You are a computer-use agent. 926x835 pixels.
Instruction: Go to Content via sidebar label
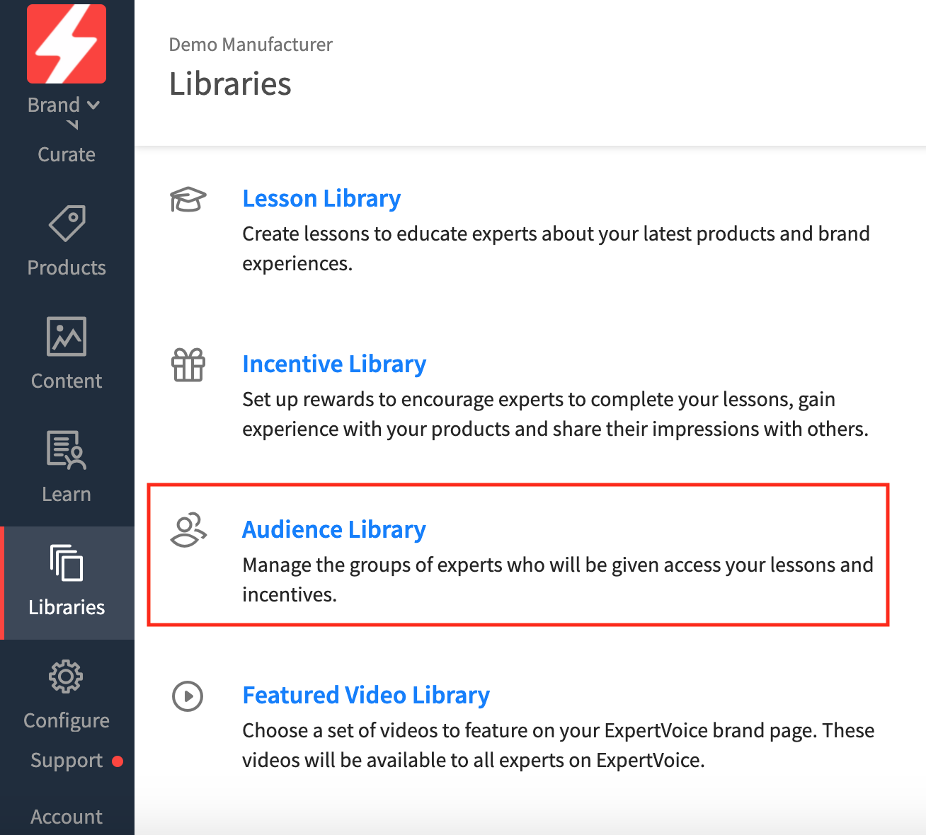click(67, 381)
